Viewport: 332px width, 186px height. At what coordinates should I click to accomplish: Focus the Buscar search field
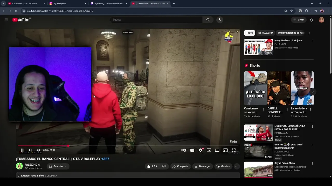click(x=156, y=20)
